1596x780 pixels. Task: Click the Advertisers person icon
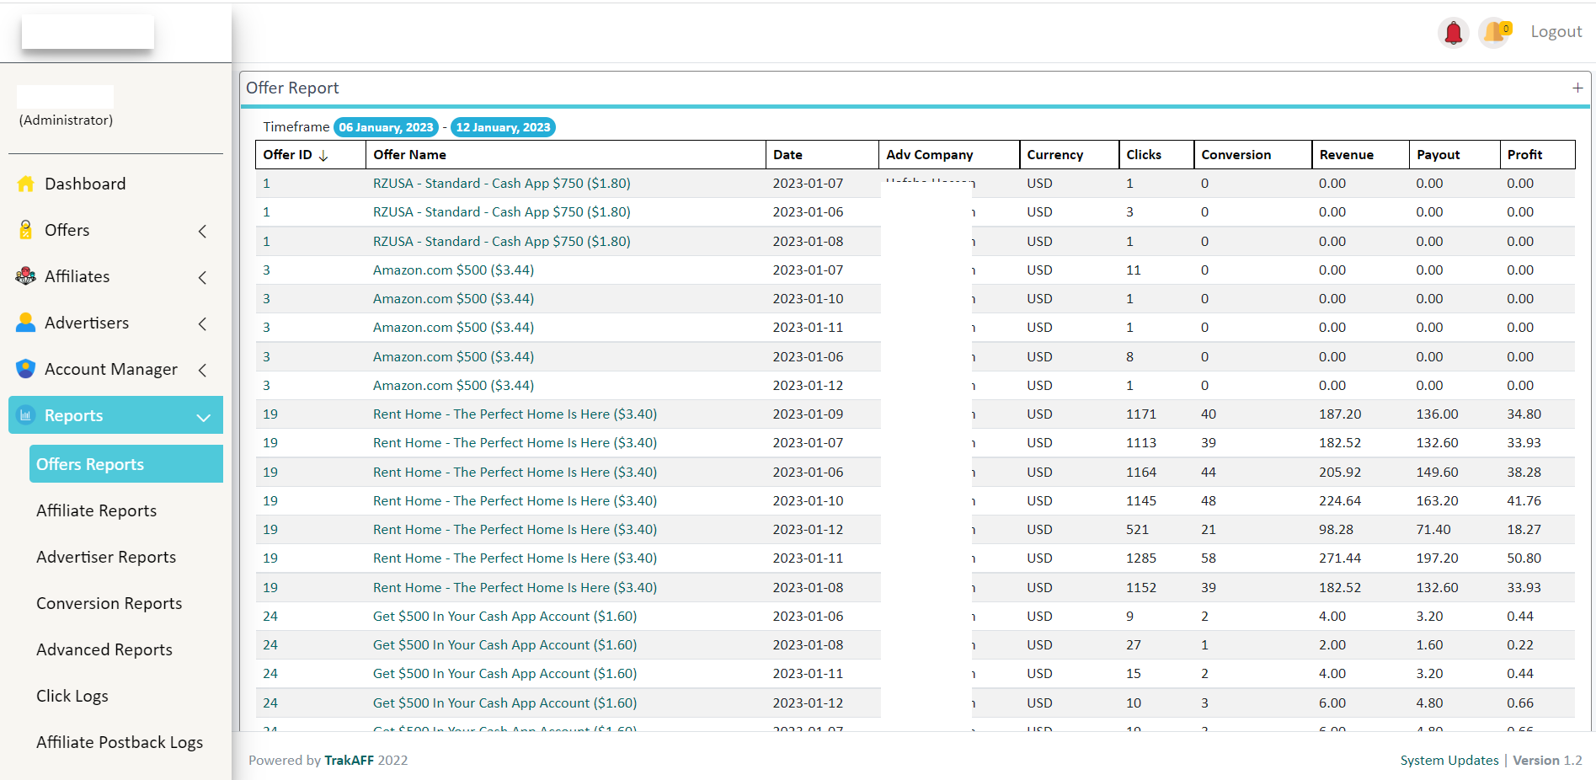24,322
